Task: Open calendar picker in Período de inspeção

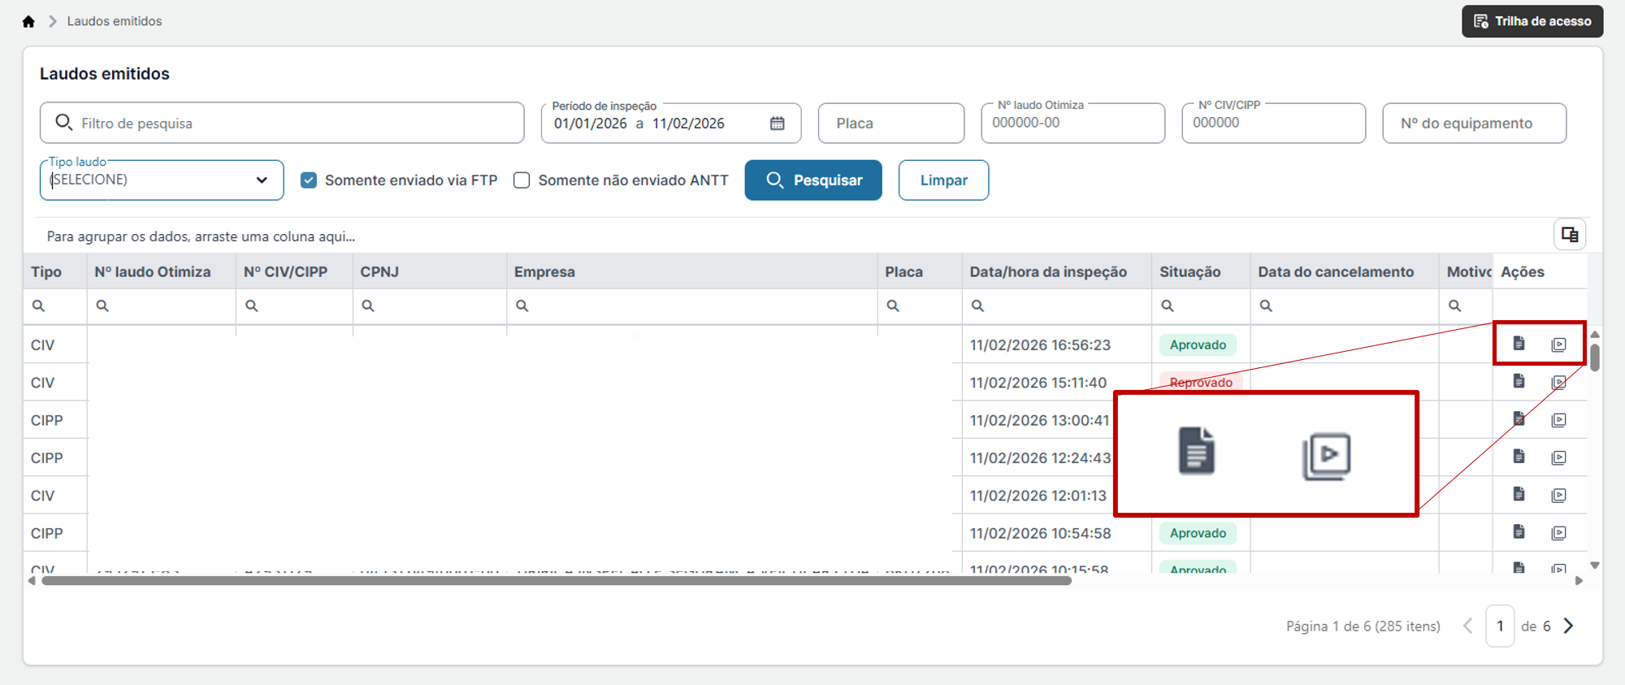Action: pos(778,124)
